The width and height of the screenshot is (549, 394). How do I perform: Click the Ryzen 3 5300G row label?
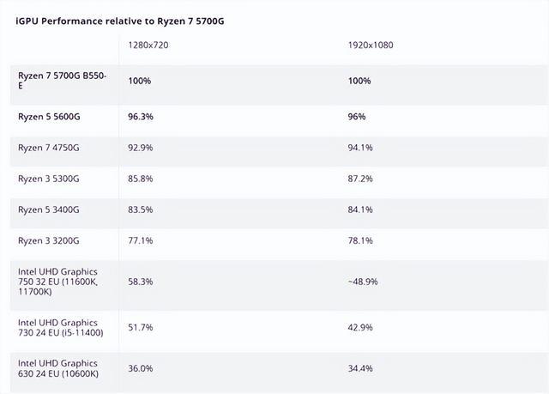pos(49,179)
